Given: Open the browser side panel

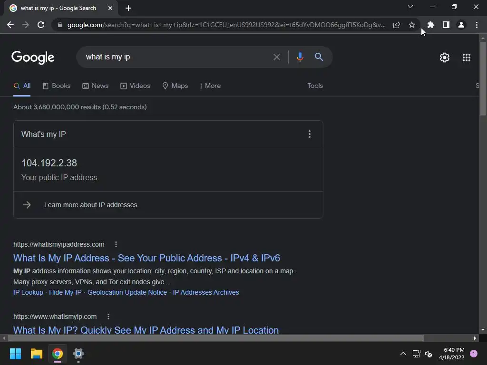Looking at the screenshot, I should click(446, 25).
